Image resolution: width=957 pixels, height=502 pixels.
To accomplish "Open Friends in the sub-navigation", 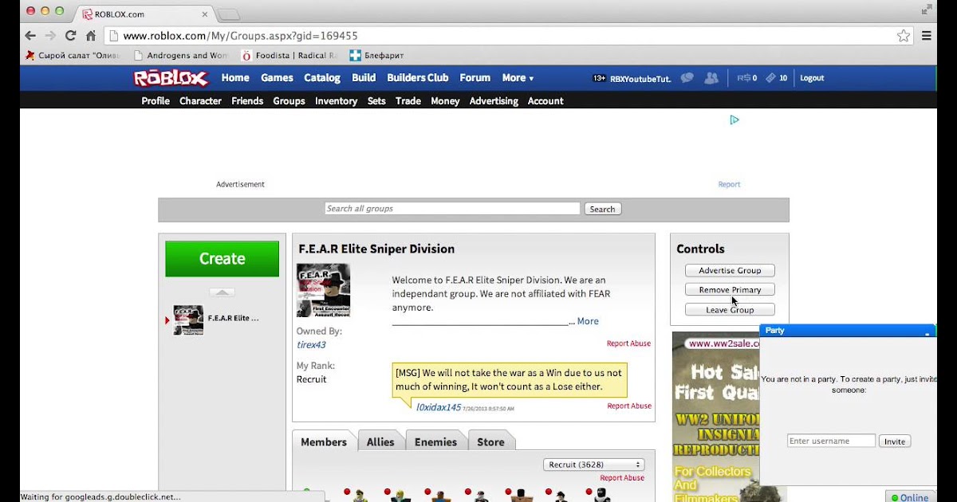I will 247,101.
